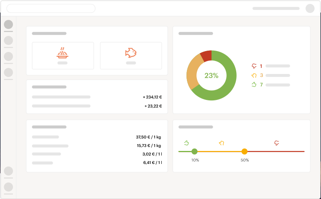321x199 pixels.
Task: Open the second sidebar navigation item
Action: click(8, 41)
